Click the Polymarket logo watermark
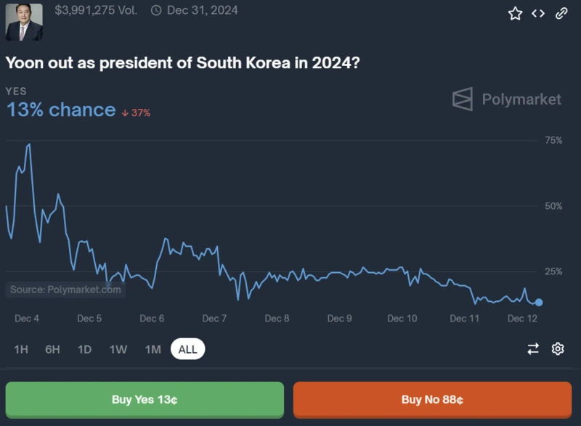This screenshot has height=426, width=581. pyautogui.click(x=506, y=99)
